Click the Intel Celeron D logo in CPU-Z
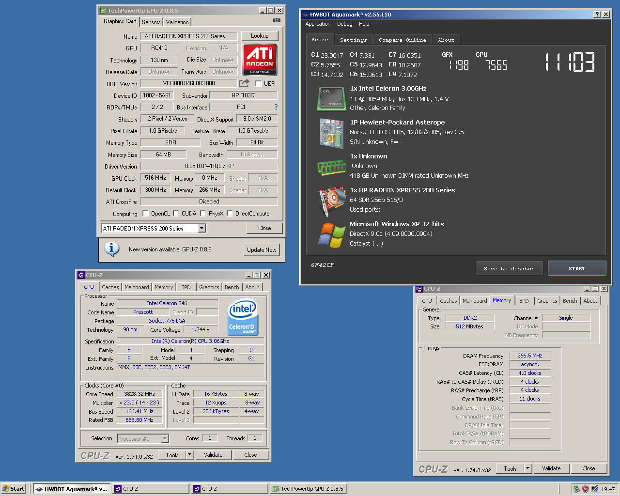Screen dimensions: 620x496 (x=243, y=317)
